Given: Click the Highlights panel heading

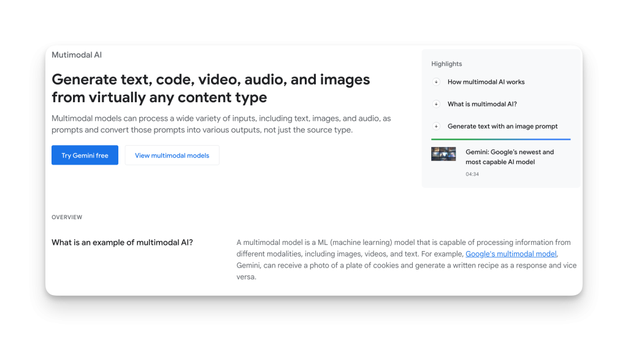Looking at the screenshot, I should pos(446,64).
